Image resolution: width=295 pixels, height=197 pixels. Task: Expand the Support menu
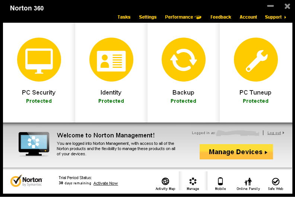[x=275, y=17]
